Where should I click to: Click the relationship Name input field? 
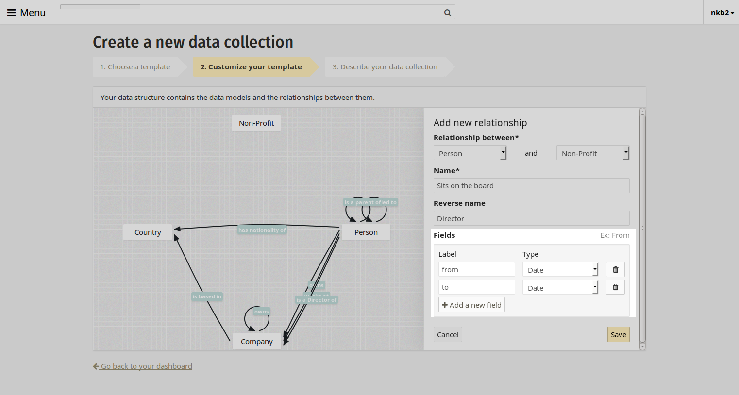(x=531, y=186)
